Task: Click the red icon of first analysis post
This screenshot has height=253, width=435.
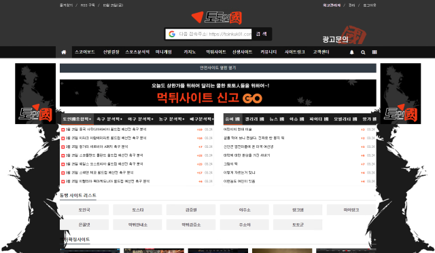Action: 63,130
